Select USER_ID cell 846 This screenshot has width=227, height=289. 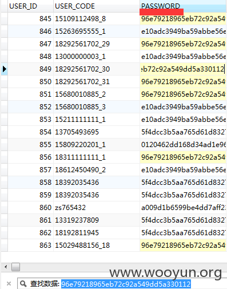(x=30, y=31)
